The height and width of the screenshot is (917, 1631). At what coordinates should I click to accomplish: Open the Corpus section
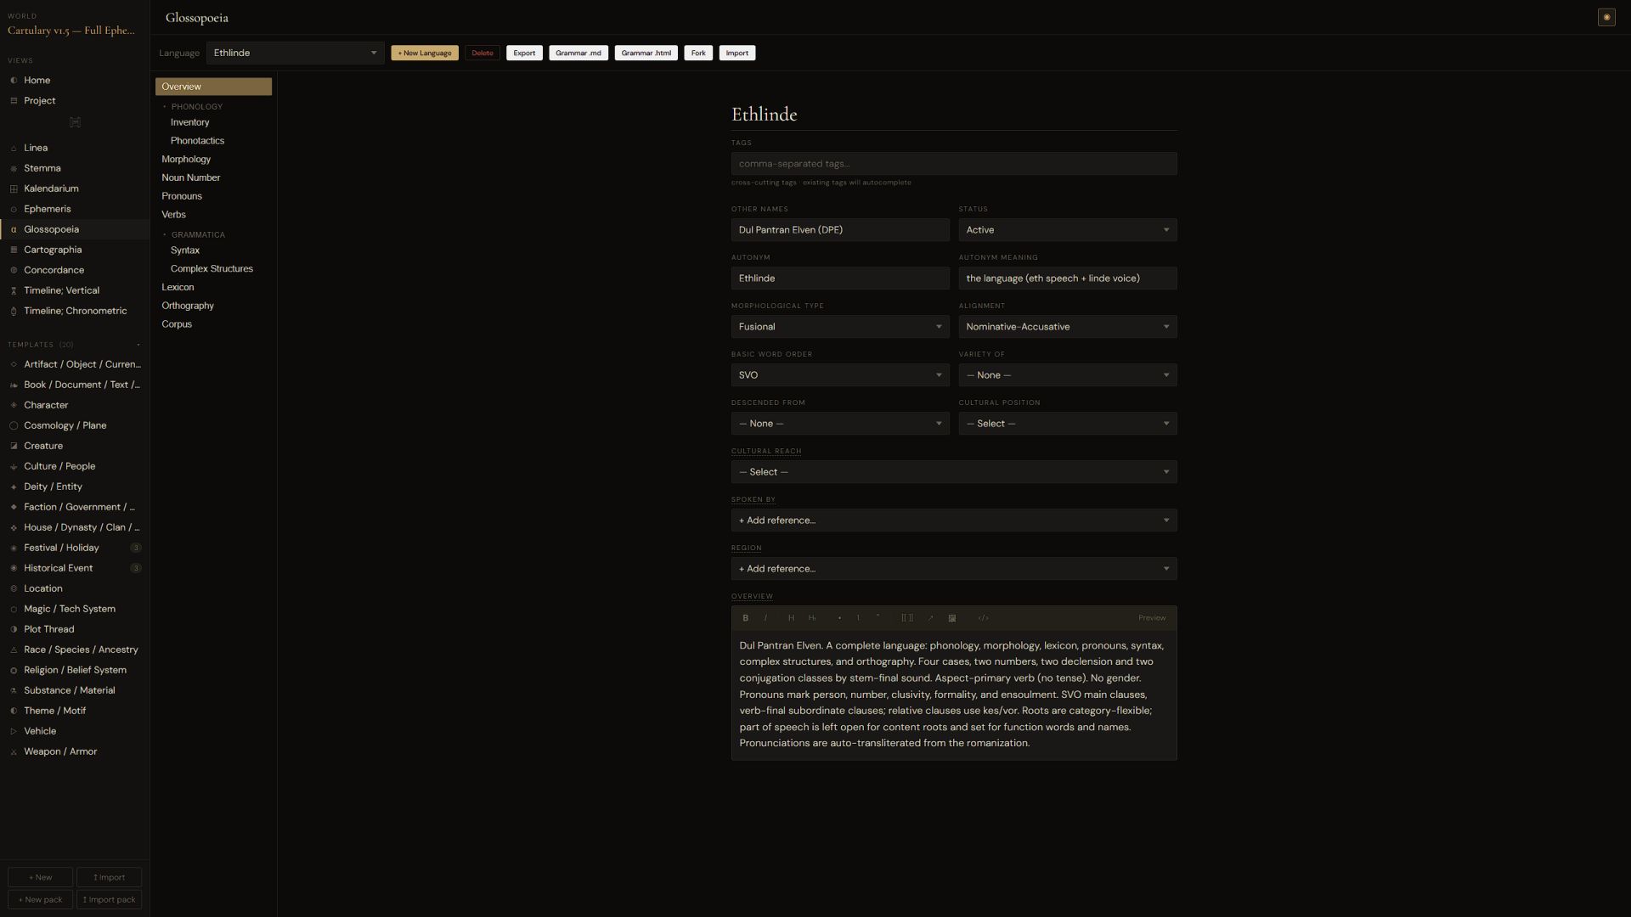click(x=177, y=324)
